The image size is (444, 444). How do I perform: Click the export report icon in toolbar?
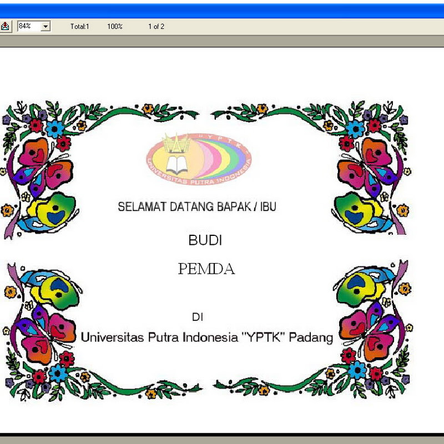click(x=5, y=26)
